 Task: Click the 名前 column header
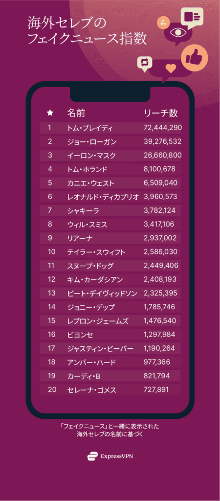(x=76, y=113)
